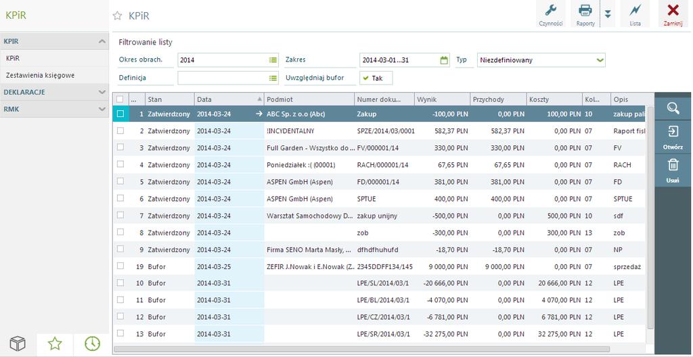The width and height of the screenshot is (693, 357).
Task: Tick the checkbox for the !INCYDENTALNY row
Action: [x=120, y=130]
